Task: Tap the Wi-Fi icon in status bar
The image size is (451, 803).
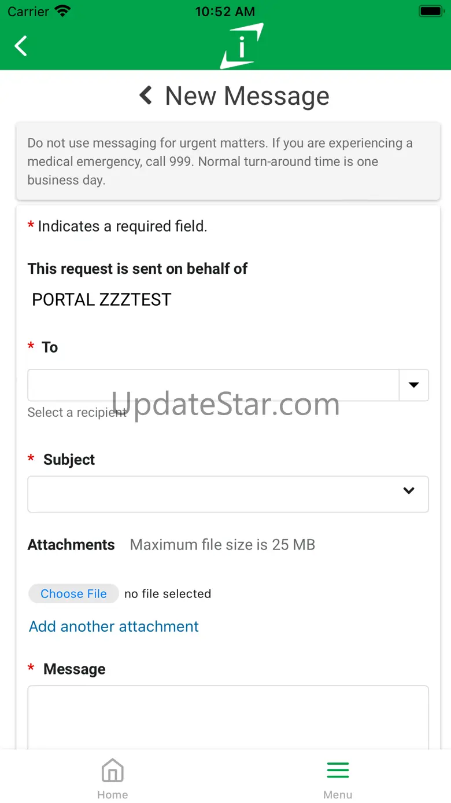Action: tap(62, 11)
